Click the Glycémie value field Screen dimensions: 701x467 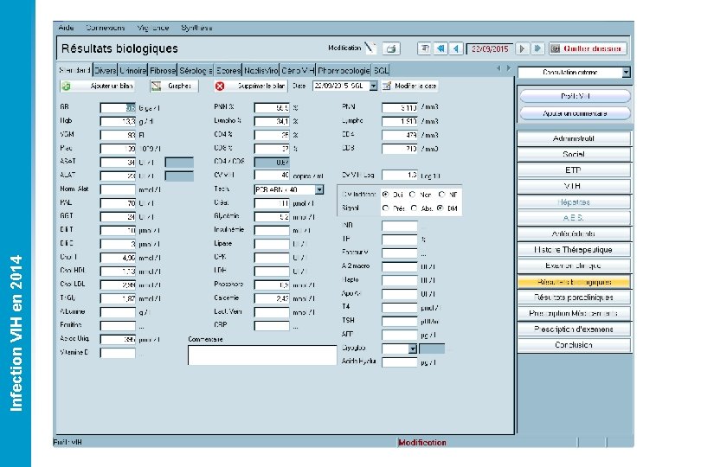tap(272, 217)
